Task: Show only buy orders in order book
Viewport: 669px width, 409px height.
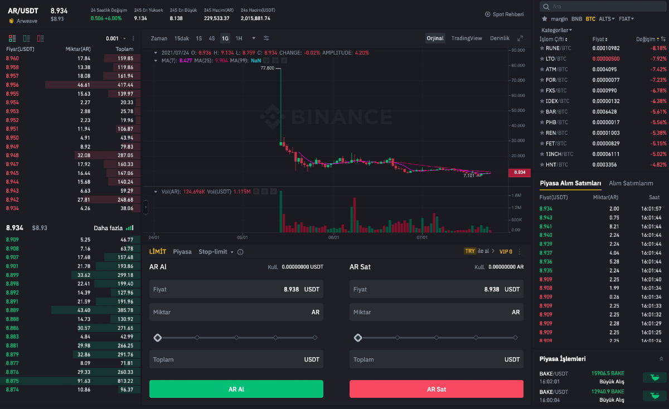Action: tap(26, 38)
